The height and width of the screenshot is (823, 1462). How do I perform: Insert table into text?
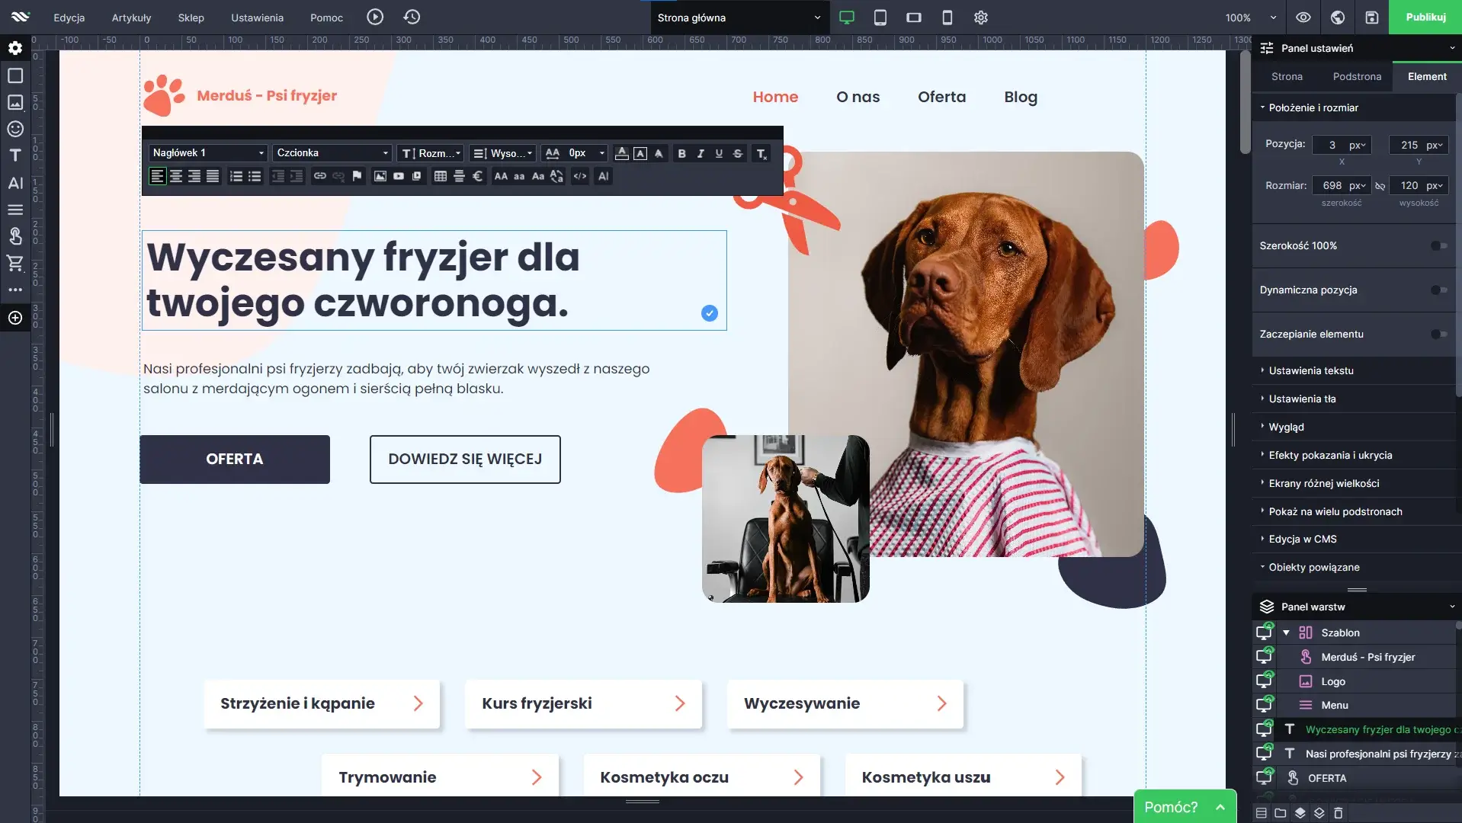point(440,176)
